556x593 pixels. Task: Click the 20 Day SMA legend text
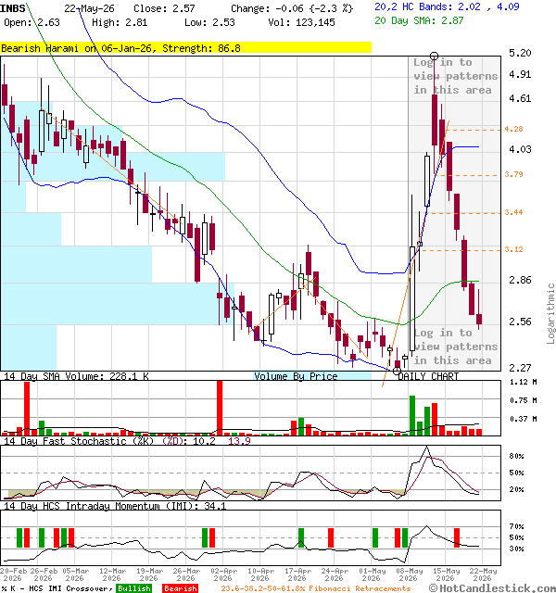tap(419, 20)
